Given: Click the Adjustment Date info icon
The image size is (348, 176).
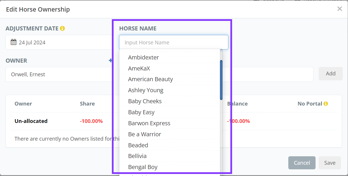Looking at the screenshot, I should click(63, 28).
